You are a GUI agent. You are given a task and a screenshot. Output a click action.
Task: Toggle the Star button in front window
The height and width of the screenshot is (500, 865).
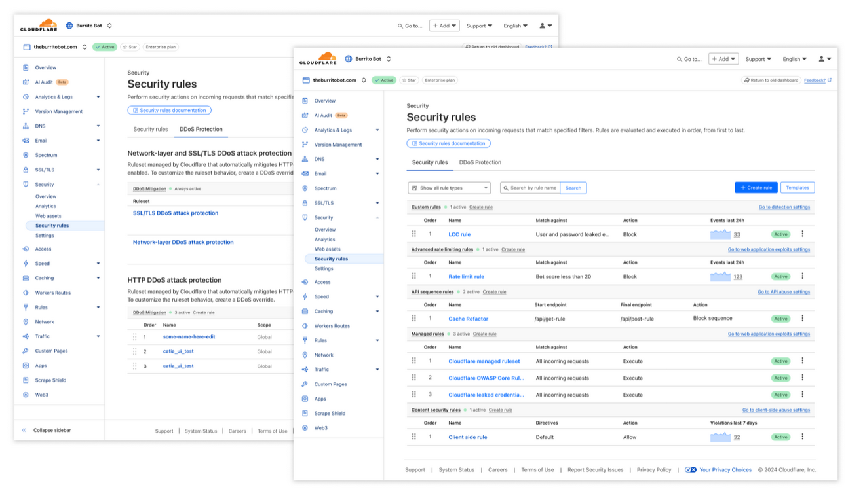tap(409, 80)
